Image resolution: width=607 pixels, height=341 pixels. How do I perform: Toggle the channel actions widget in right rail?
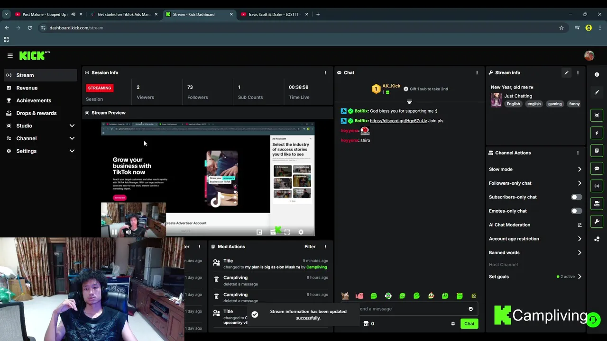[x=597, y=204]
